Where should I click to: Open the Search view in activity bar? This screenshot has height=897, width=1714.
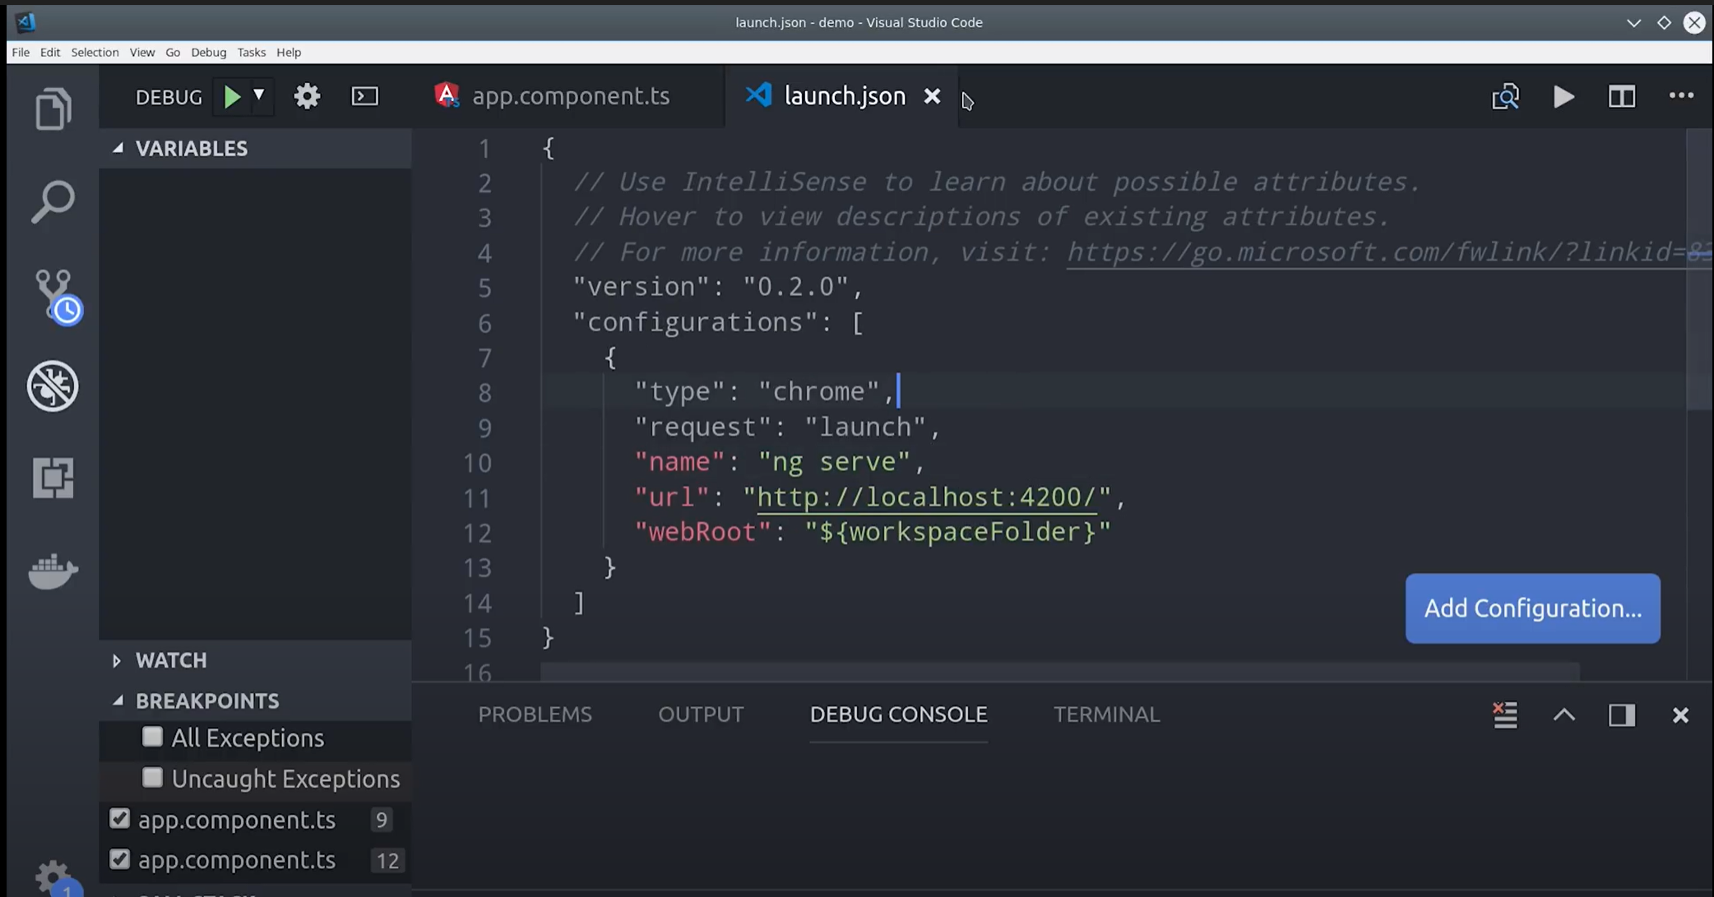[x=53, y=201]
